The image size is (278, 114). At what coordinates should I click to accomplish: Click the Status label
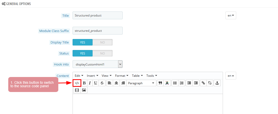[64, 53]
